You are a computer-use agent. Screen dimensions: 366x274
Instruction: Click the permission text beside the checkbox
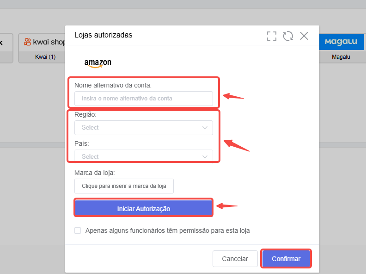click(x=167, y=230)
